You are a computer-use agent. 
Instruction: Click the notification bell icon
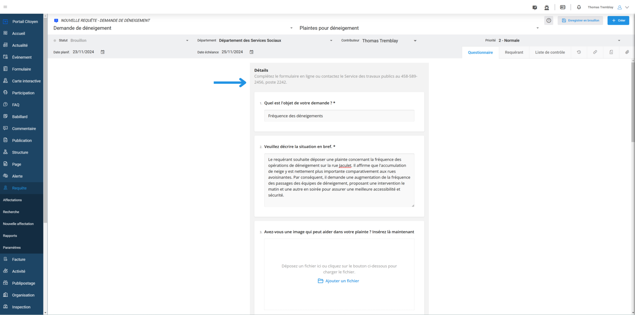(579, 7)
